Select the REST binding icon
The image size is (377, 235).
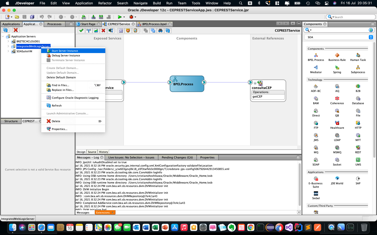(358, 148)
